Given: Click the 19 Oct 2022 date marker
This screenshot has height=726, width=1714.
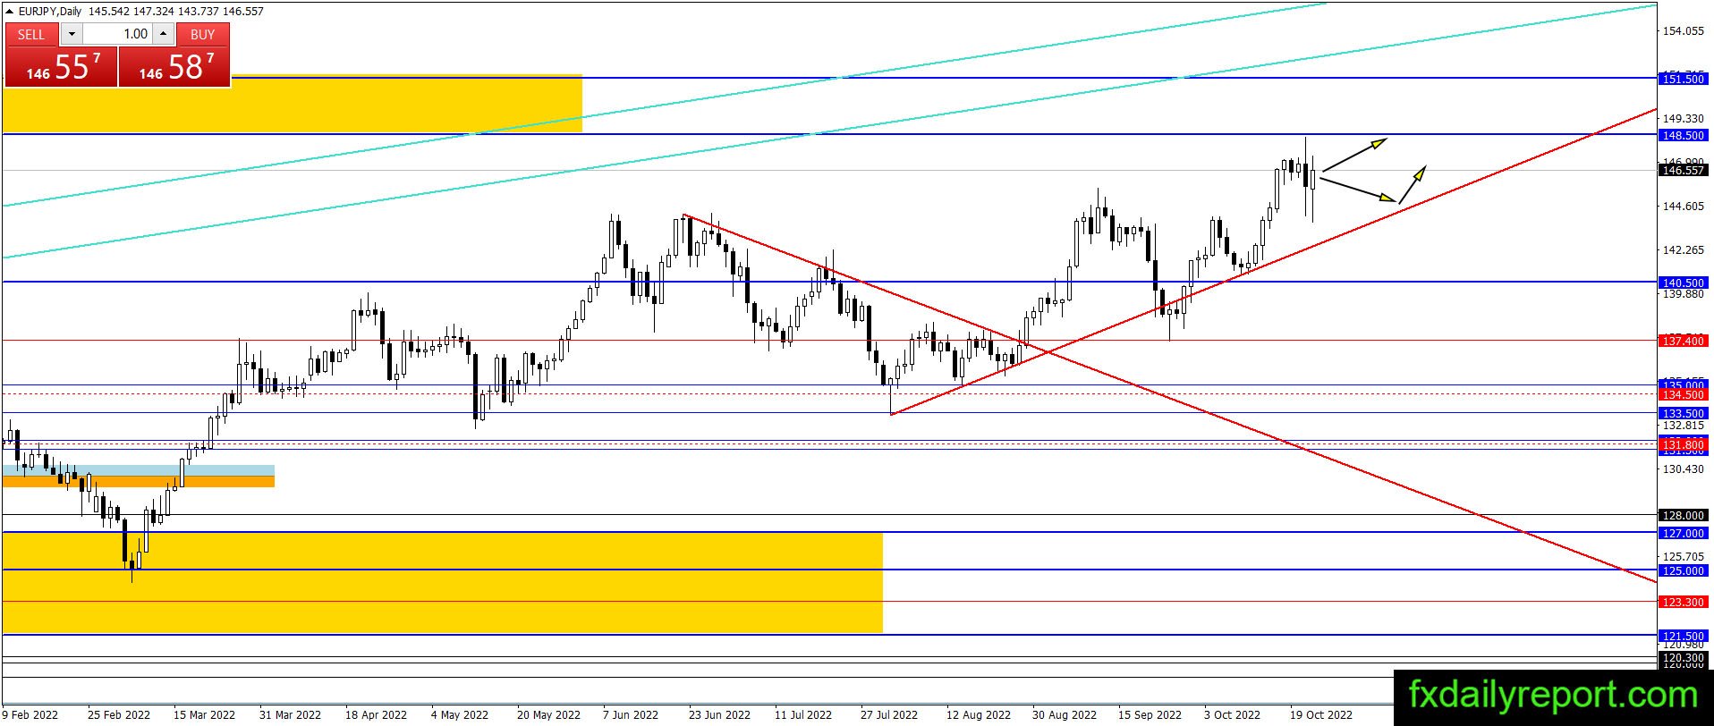Looking at the screenshot, I should coord(1320,714).
